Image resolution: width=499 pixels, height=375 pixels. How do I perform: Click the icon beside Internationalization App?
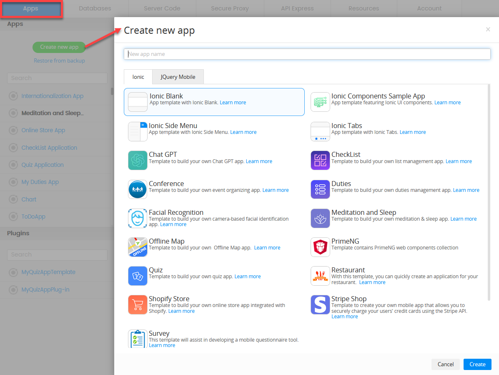pyautogui.click(x=13, y=96)
